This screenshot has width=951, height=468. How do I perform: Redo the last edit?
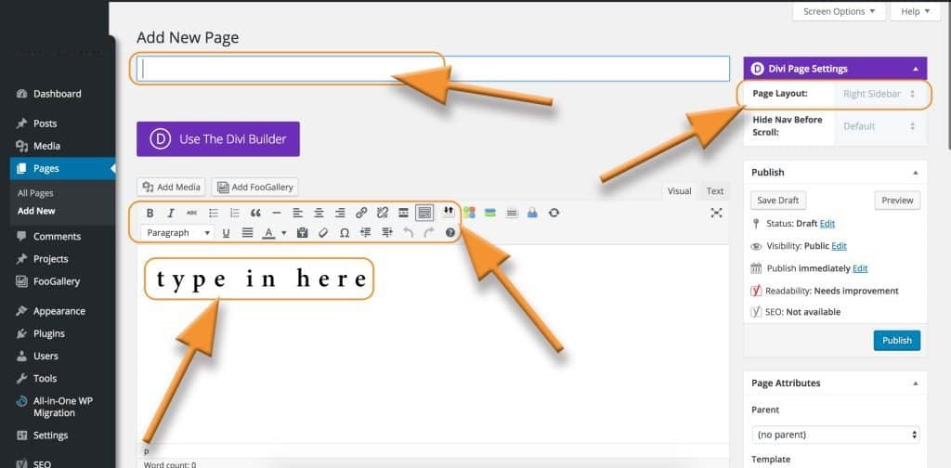point(429,233)
